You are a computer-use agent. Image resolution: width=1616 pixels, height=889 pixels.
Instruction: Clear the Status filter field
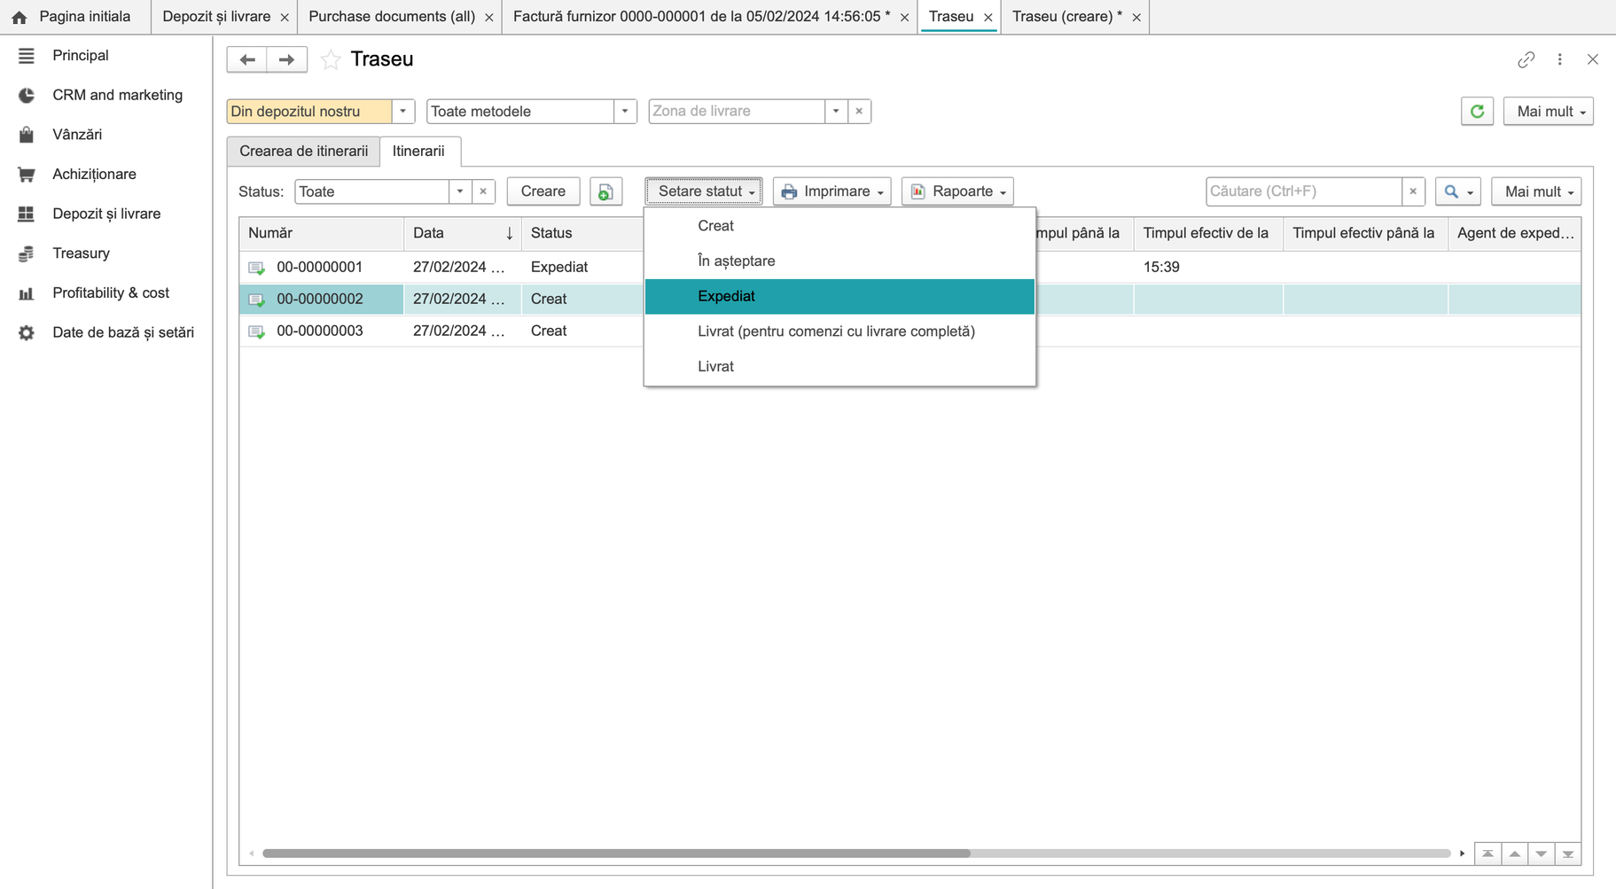pyautogui.click(x=483, y=191)
